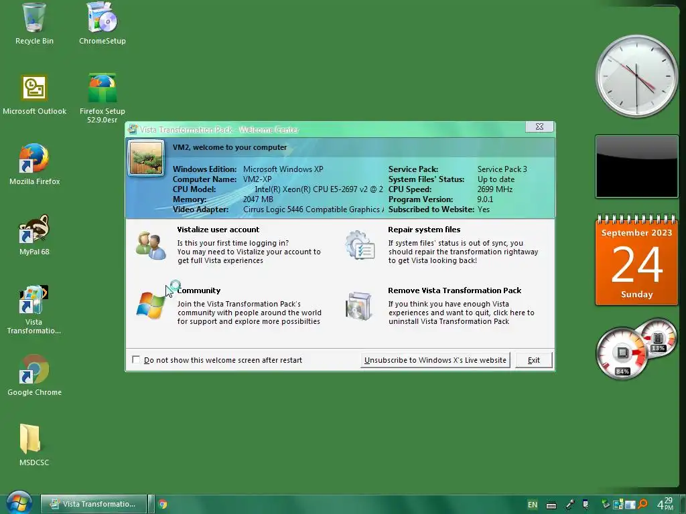Click the 'Yes' value beside Subscribed to Website
686x514 pixels.
click(x=484, y=209)
